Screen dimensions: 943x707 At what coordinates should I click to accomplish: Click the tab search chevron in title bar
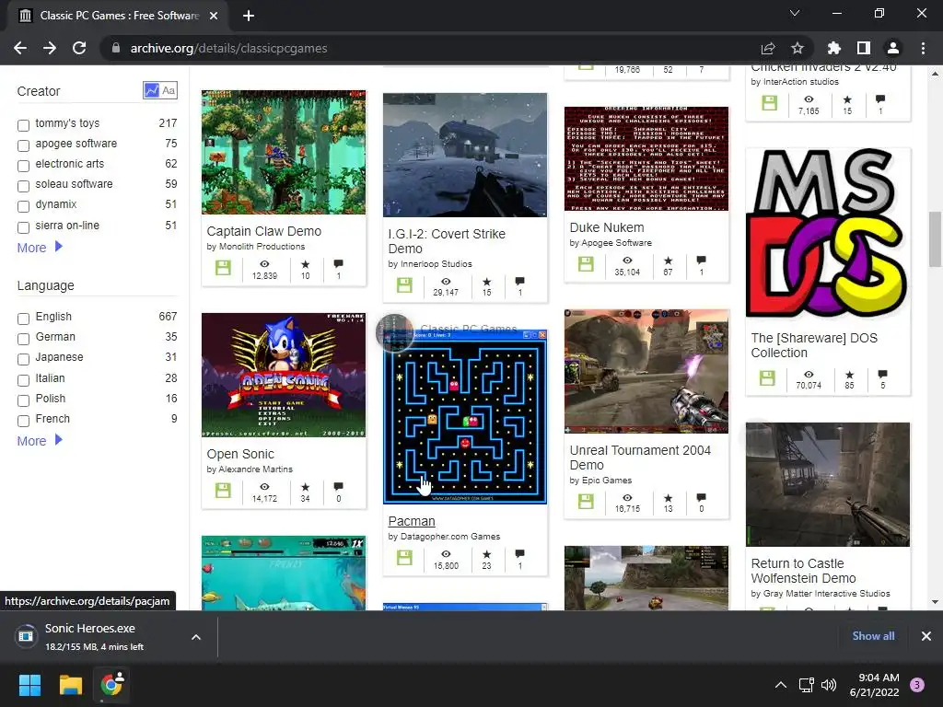(x=795, y=13)
